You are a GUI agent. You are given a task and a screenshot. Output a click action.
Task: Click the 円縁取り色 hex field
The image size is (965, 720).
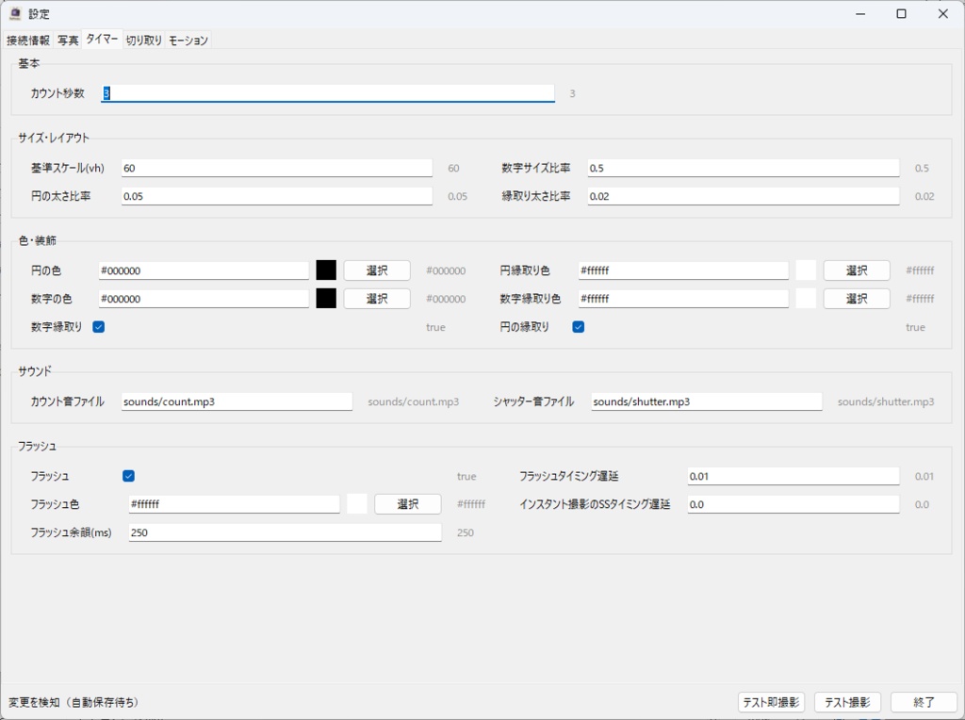coord(683,270)
